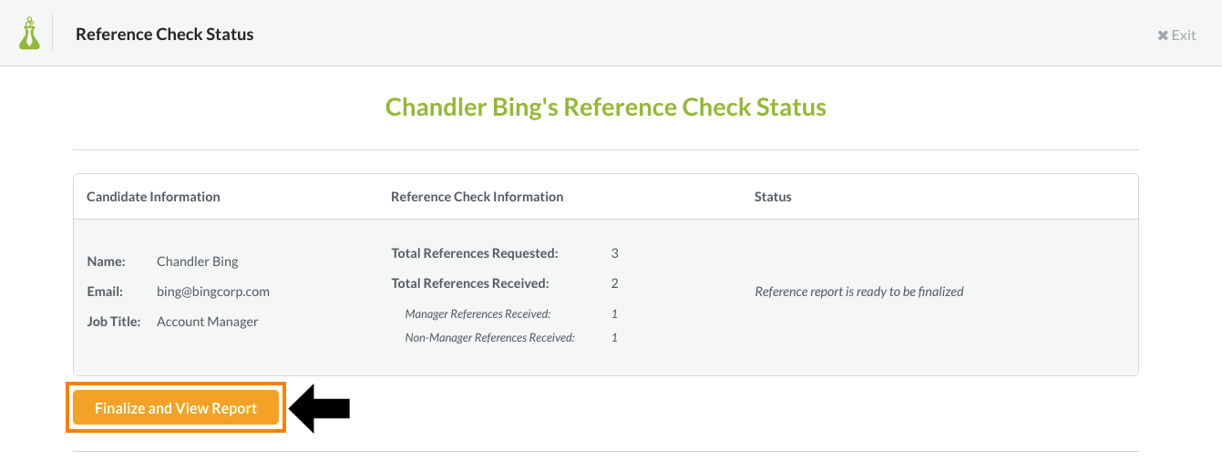
Task: Click the Email field label
Action: pyautogui.click(x=105, y=292)
